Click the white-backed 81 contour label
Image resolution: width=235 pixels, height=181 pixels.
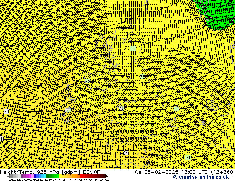[x=125, y=153]
